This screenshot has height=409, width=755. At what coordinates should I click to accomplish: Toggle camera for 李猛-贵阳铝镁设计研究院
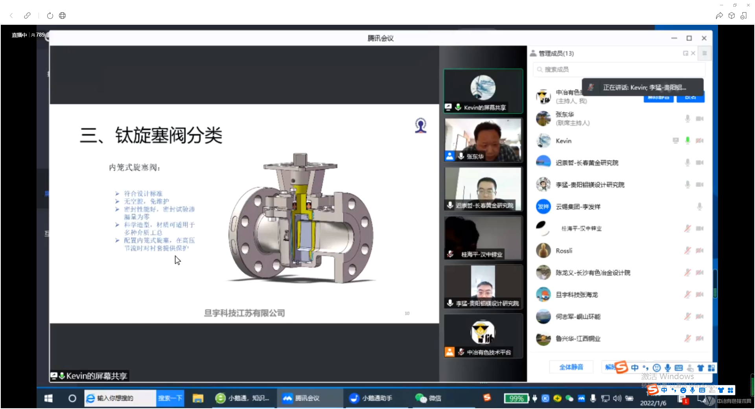[x=700, y=184]
